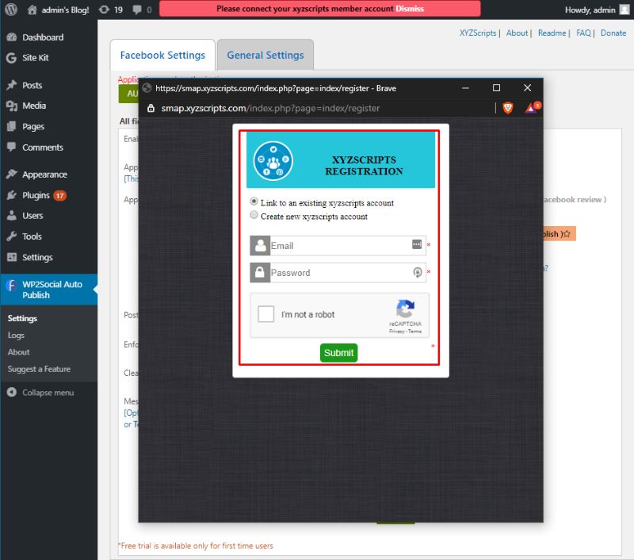Dismiss the xyzscripts member account notice

pyautogui.click(x=410, y=9)
